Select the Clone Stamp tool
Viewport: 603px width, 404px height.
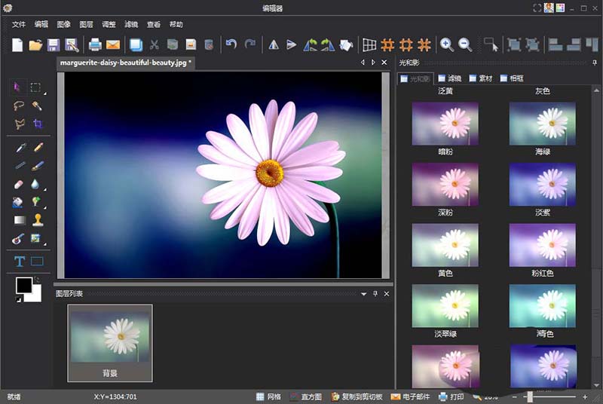(x=37, y=220)
